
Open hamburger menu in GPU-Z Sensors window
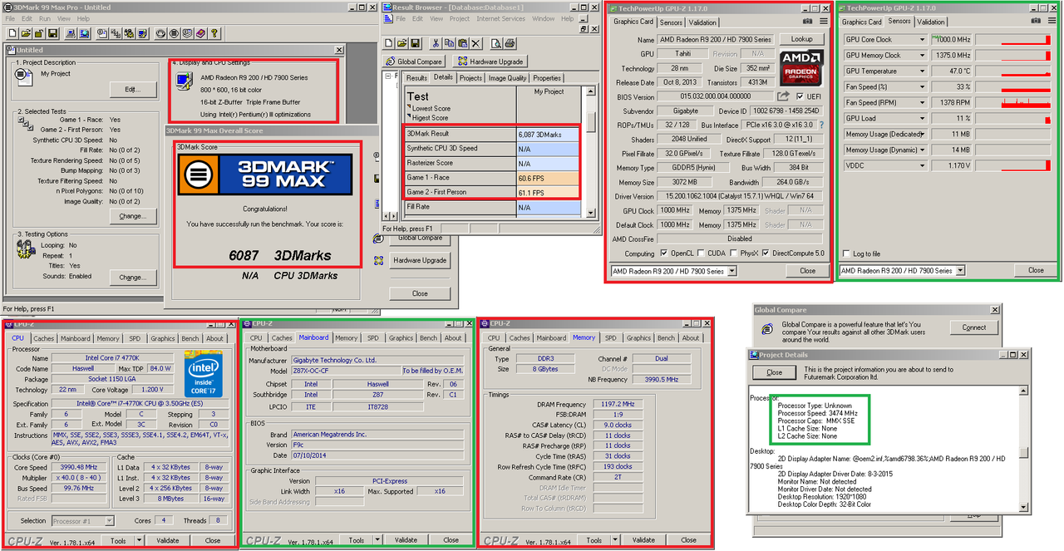click(x=1052, y=22)
